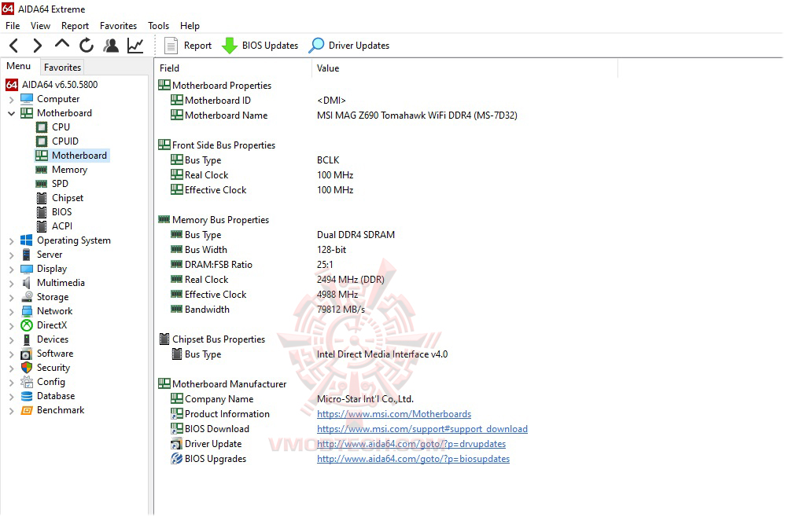This screenshot has height=517, width=785.
Task: Open the MSI support download link
Action: point(422,429)
